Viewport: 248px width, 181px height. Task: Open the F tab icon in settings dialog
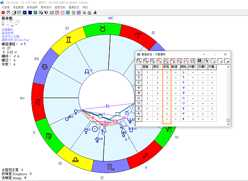point(139,61)
